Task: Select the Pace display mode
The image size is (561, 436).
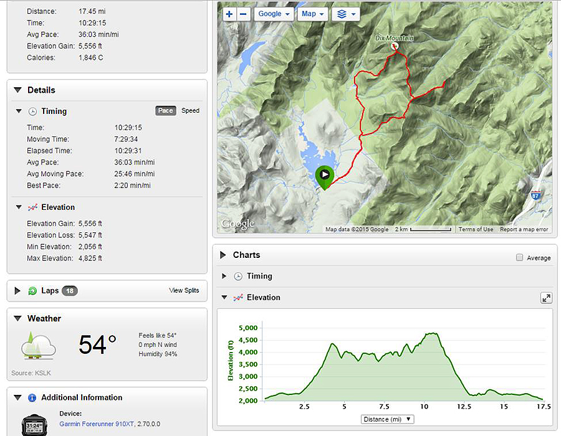Action: (x=165, y=110)
